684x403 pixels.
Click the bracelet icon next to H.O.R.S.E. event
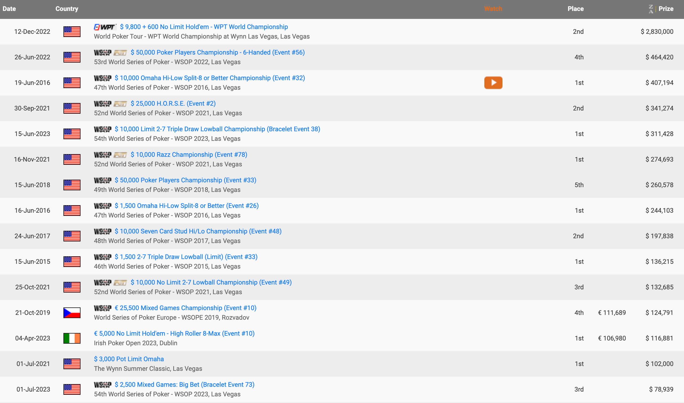(120, 104)
